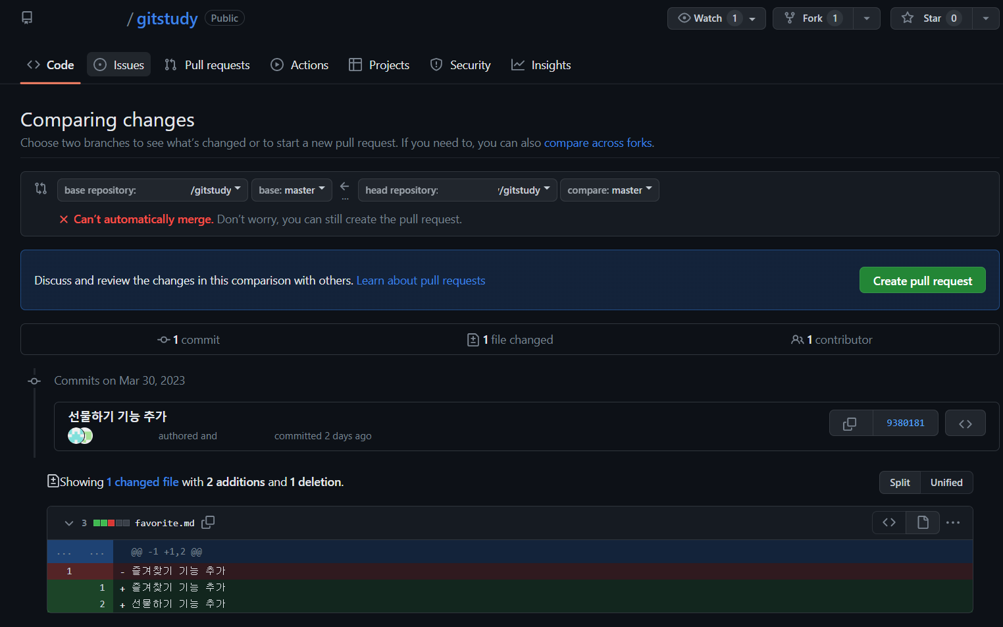Select the compare: master branch dropdown
The height and width of the screenshot is (627, 1003).
(609, 190)
